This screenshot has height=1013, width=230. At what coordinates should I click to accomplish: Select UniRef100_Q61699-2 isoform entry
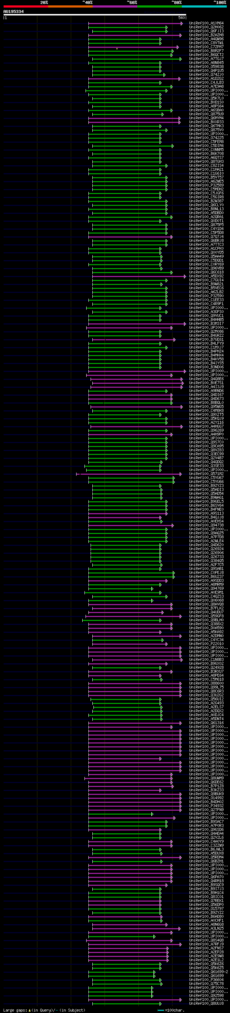point(208,972)
